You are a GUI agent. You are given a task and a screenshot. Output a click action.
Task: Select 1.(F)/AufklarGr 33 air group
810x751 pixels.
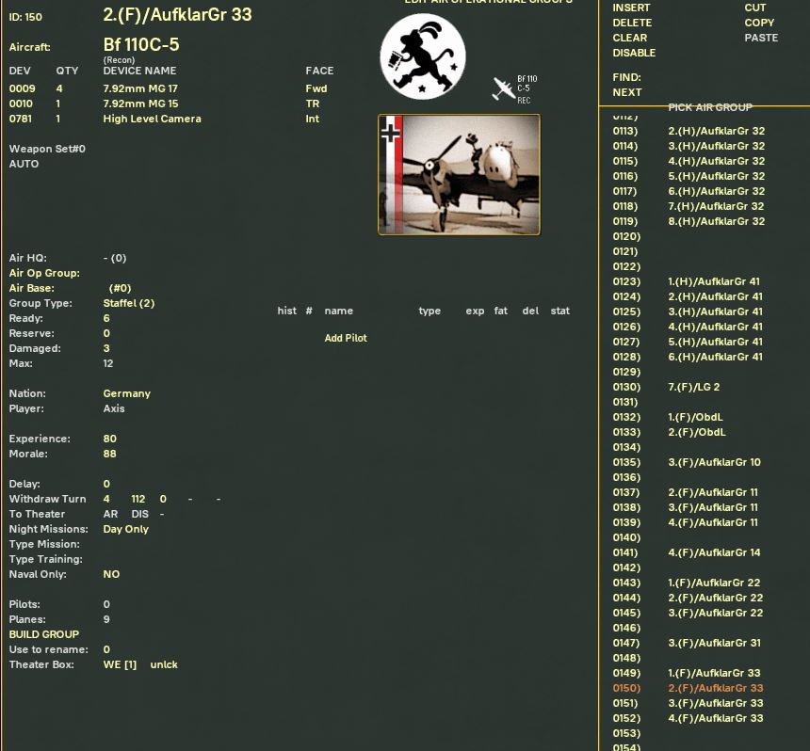coord(714,673)
